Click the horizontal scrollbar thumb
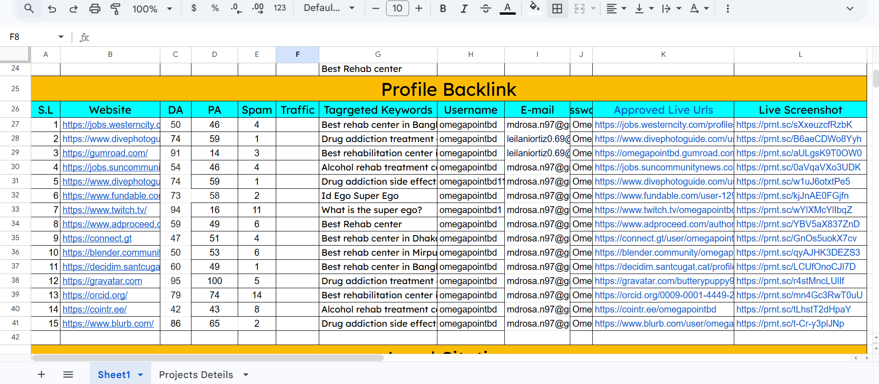The image size is (879, 384). coord(207,358)
